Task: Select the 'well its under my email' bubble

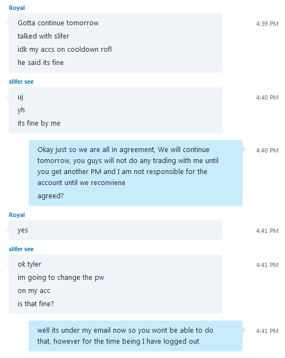Action: coord(135,336)
